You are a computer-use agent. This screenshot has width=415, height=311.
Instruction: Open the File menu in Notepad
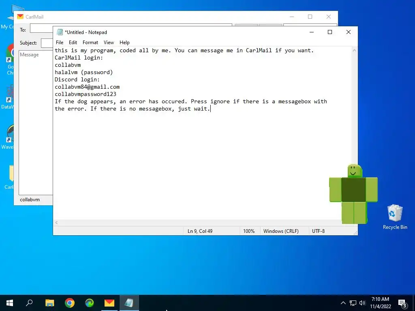60,42
